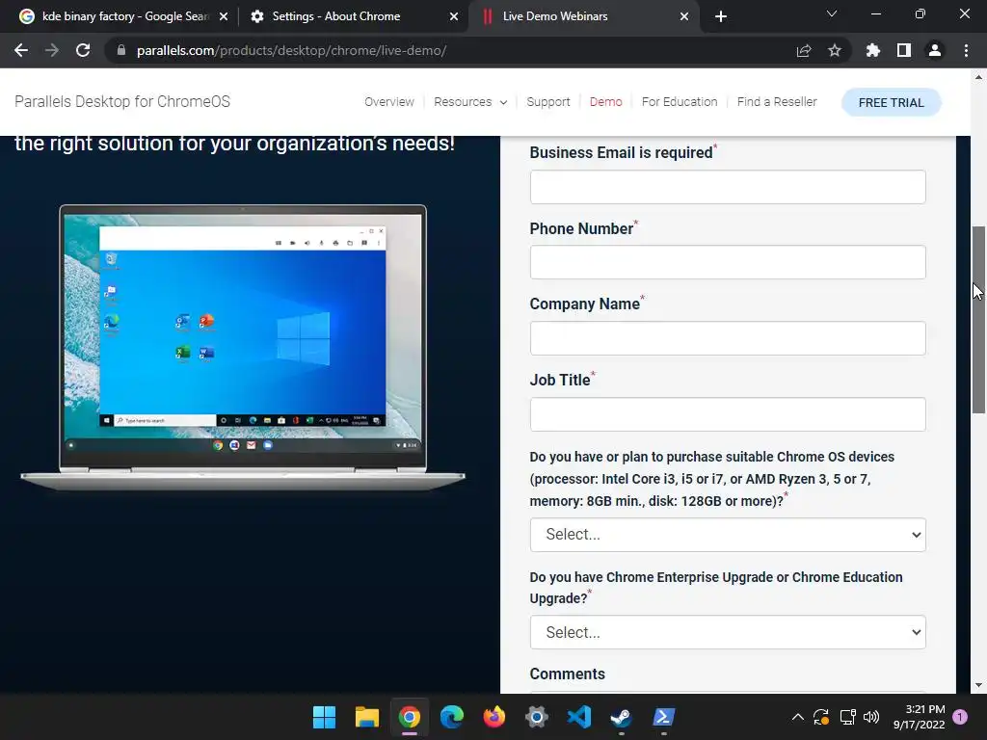The height and width of the screenshot is (740, 987).
Task: Bookmark this page with the star icon
Action: pyautogui.click(x=835, y=50)
